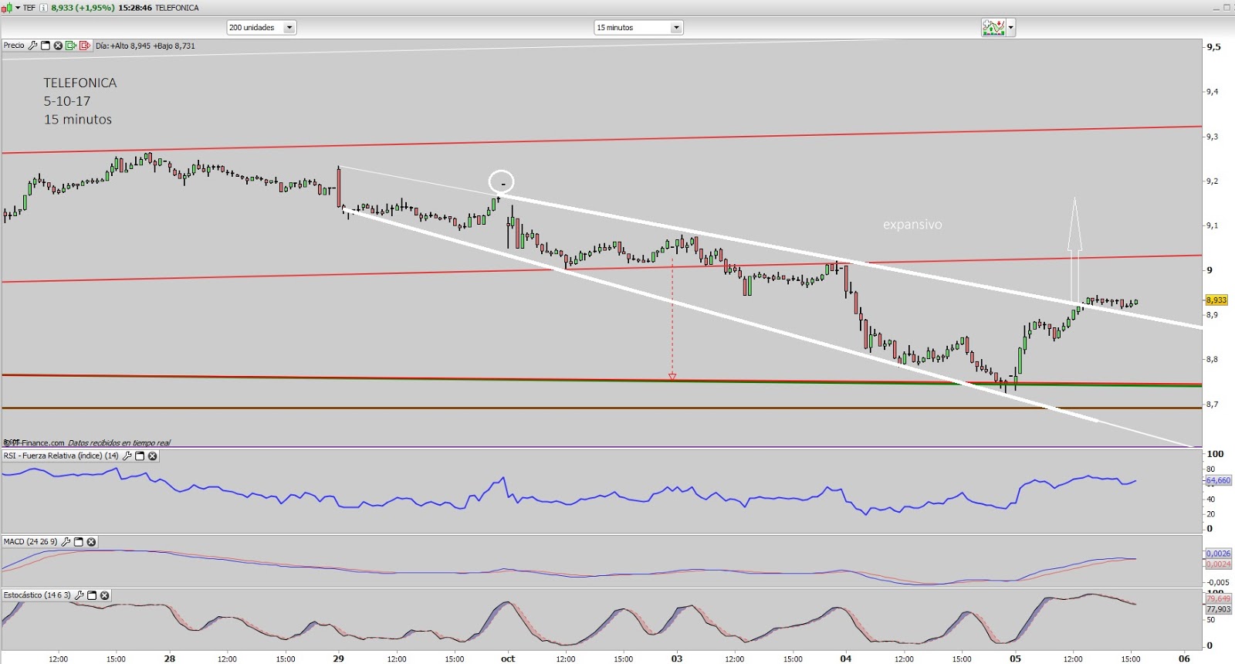This screenshot has height=664, width=1235.
Task: Click the current price tag 8,933 on axis
Action: pyautogui.click(x=1216, y=300)
